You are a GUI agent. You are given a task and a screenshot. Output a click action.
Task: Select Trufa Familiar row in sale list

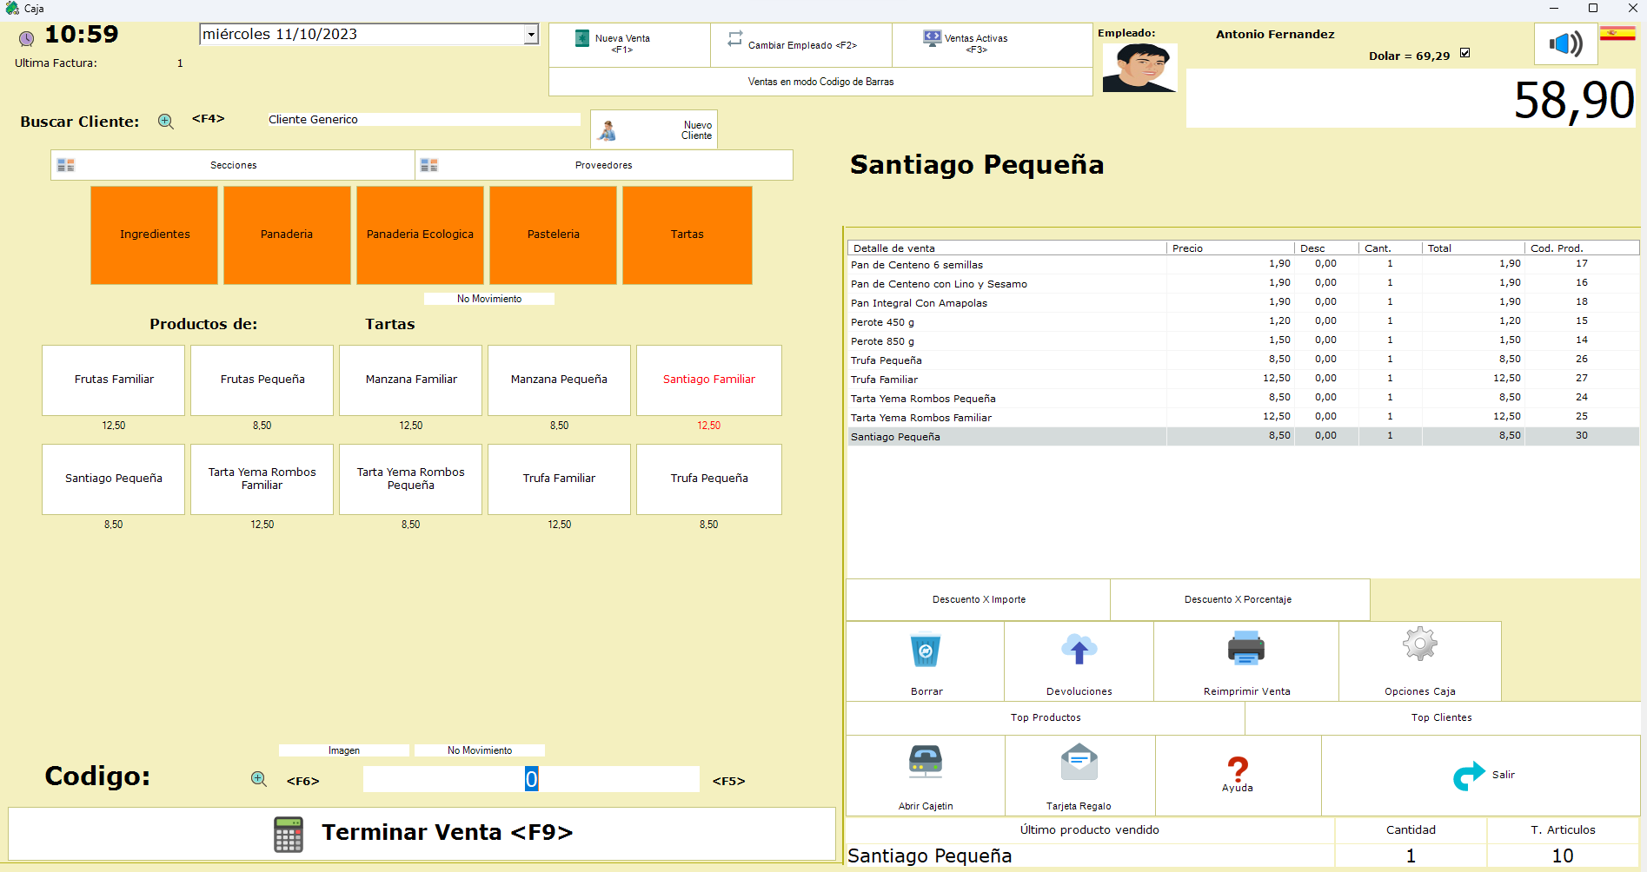point(1006,380)
